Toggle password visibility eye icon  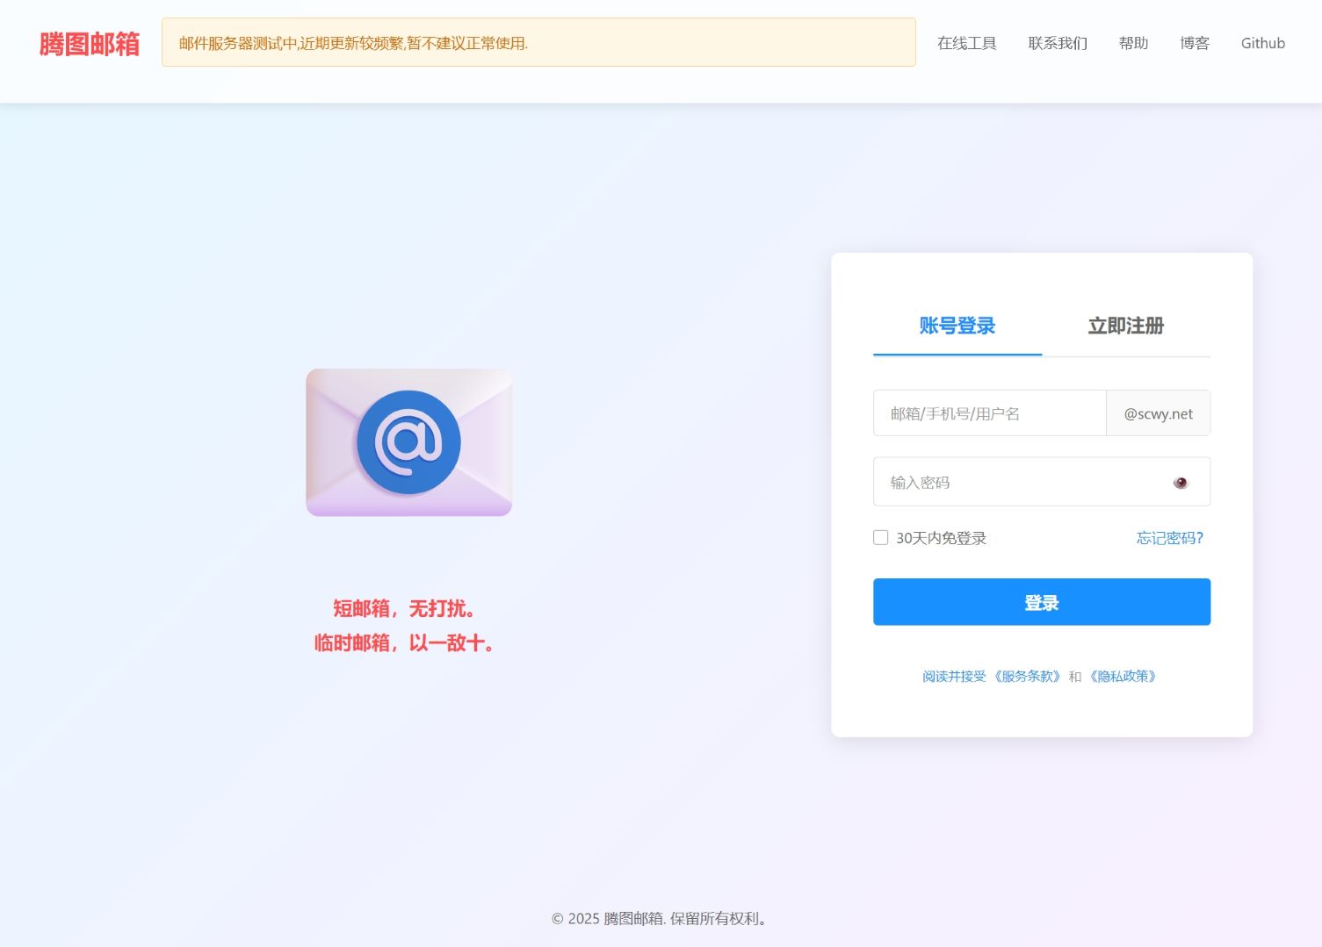coord(1180,483)
